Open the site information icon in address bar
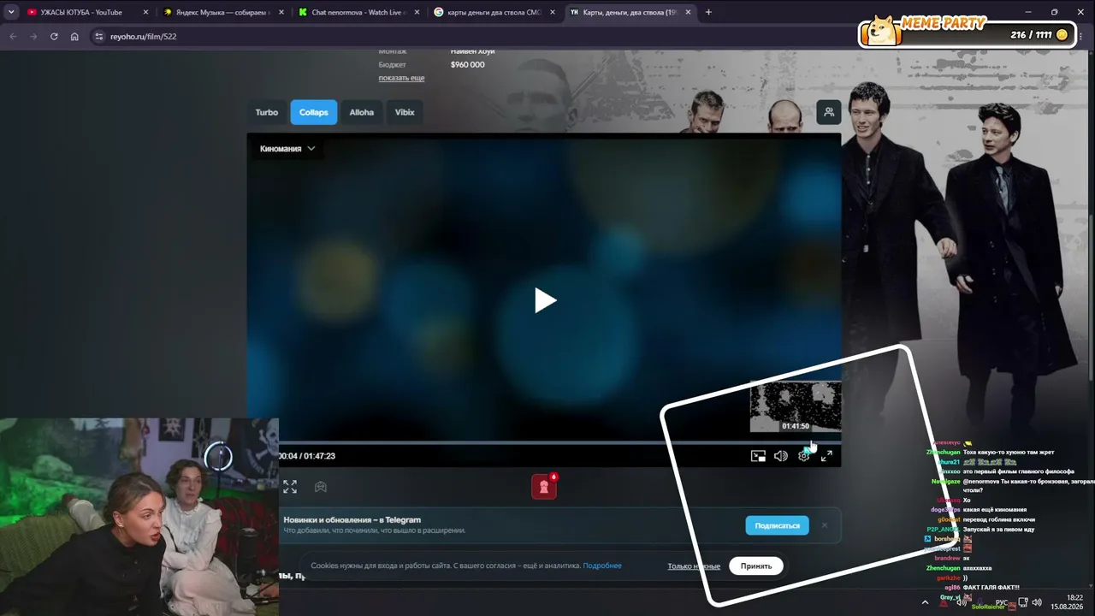The width and height of the screenshot is (1095, 616). (x=98, y=37)
